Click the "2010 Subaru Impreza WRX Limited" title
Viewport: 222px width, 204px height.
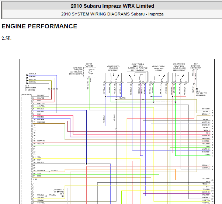tap(112, 6)
